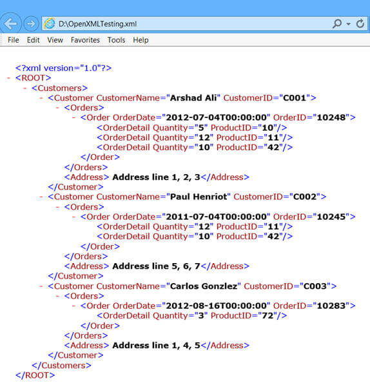Screen dimensions: 370x383
Task: Collapse the Paul Henriot Customer node
Action: click(41, 197)
